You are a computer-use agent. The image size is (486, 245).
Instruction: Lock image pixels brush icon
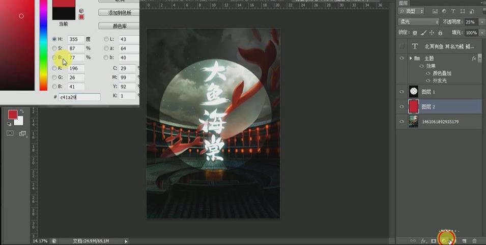pos(423,33)
